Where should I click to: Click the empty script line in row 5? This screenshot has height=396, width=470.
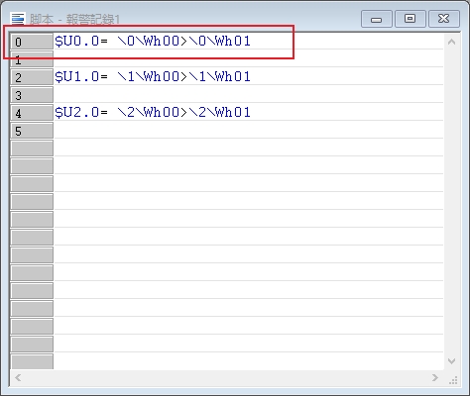click(249, 131)
